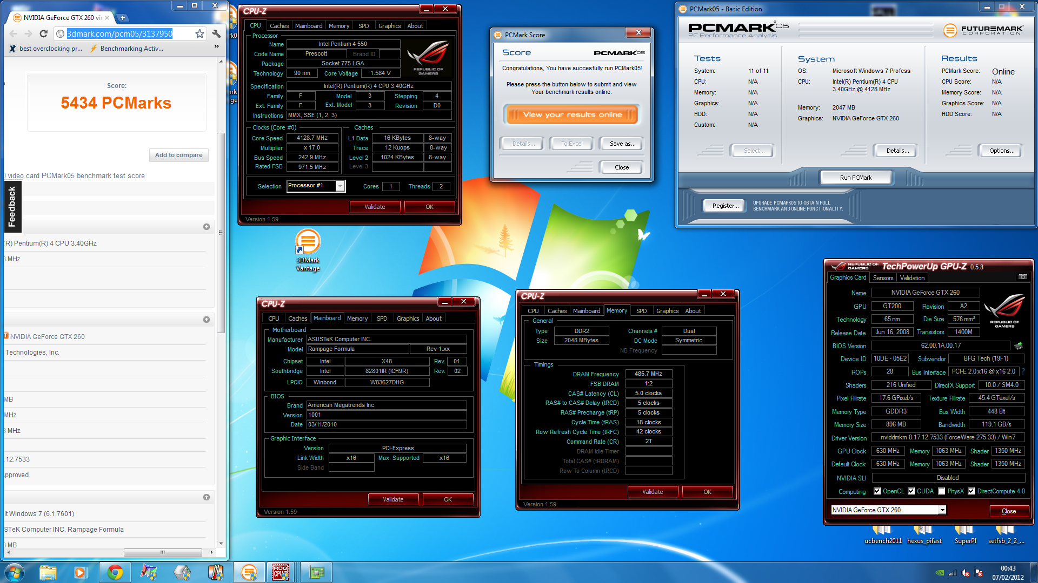Click the Chrome vertical scrollbar thumb
The image size is (1038, 583).
click(220, 232)
